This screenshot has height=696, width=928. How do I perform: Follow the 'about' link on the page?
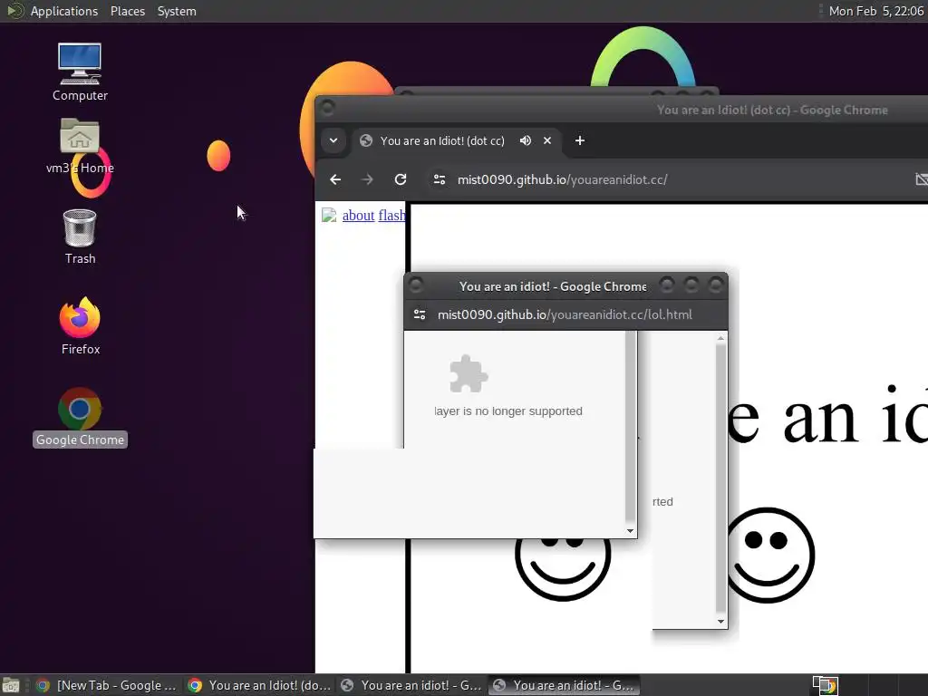pos(358,216)
